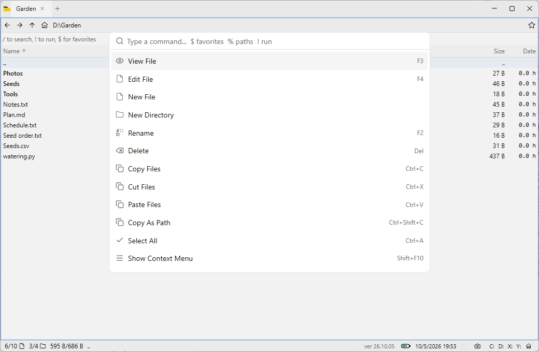Open a new tab with plus button

(58, 9)
